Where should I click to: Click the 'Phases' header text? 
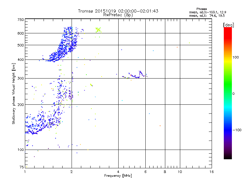201,9
